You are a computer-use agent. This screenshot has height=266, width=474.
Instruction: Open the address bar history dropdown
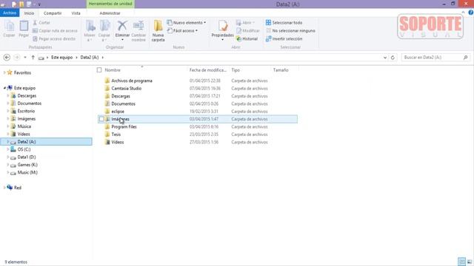coord(385,58)
